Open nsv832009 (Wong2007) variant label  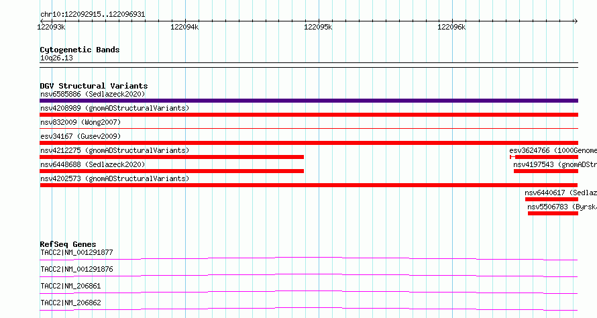pos(80,122)
